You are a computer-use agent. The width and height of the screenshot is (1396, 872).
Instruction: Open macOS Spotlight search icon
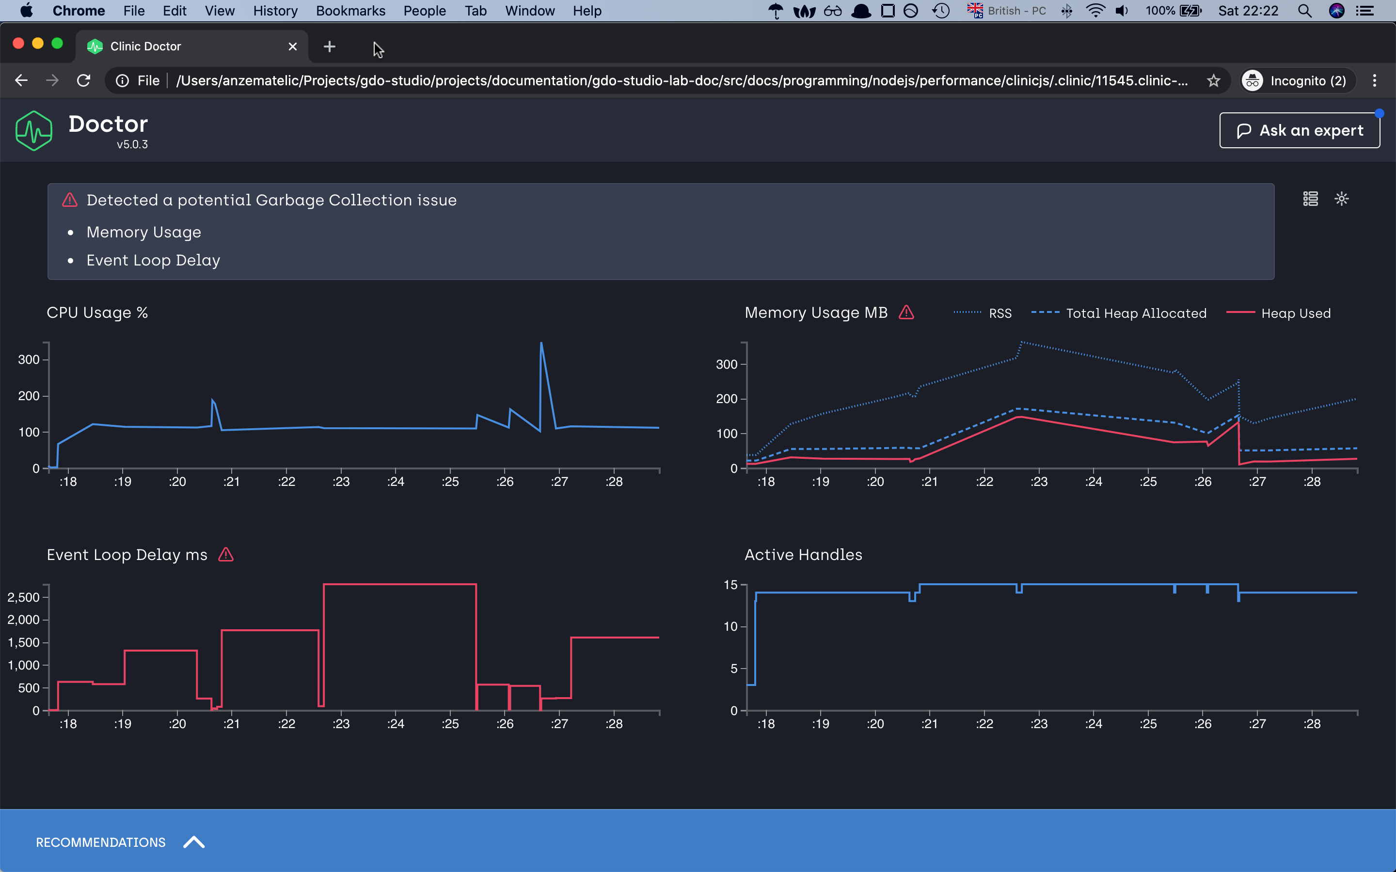[1304, 11]
